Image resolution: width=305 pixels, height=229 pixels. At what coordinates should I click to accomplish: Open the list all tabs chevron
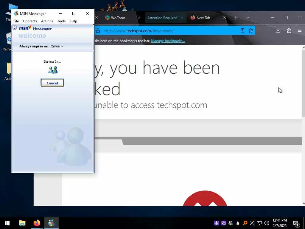click(x=248, y=18)
